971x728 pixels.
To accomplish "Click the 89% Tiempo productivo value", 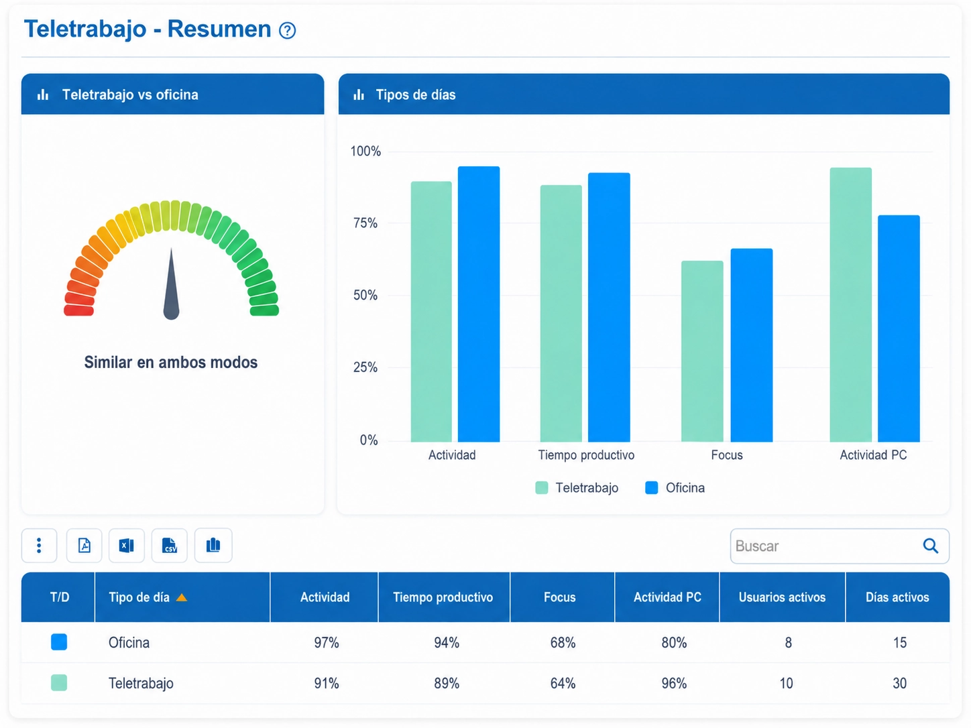I will tap(447, 683).
